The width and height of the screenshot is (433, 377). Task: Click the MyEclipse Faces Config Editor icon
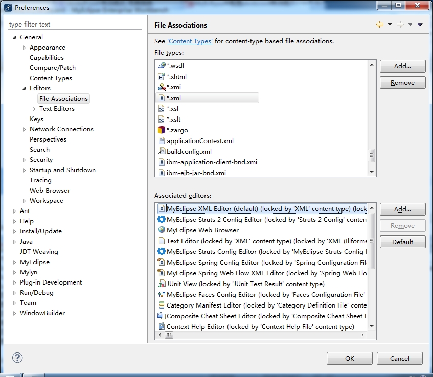pyautogui.click(x=162, y=294)
